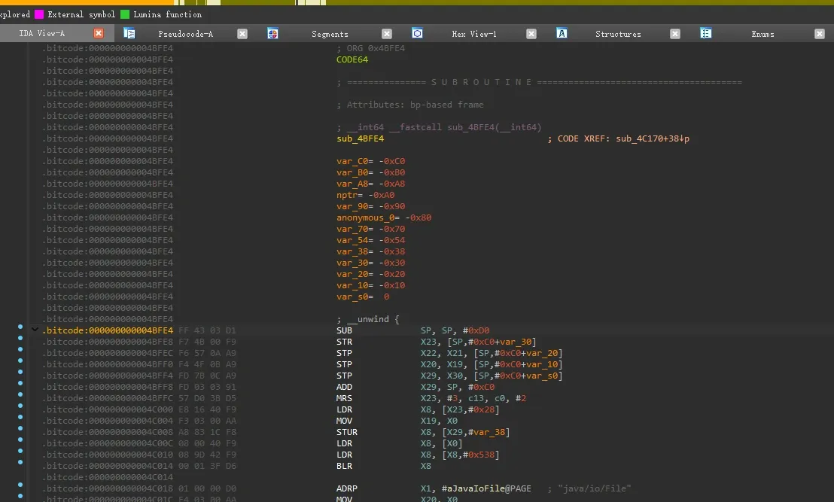Click the Segments tab icon

click(x=273, y=34)
